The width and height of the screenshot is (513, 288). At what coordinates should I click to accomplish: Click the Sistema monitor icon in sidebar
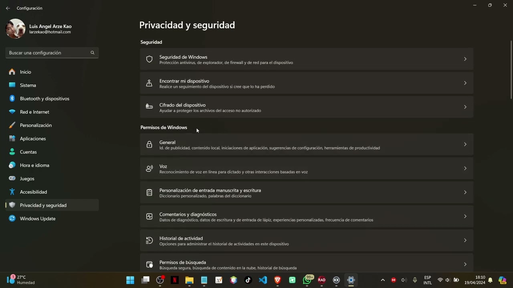click(x=12, y=85)
